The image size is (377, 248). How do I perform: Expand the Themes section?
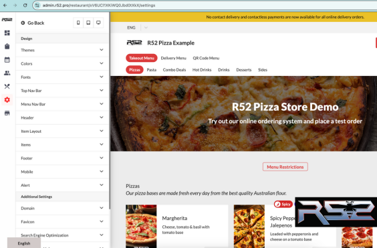coord(62,50)
